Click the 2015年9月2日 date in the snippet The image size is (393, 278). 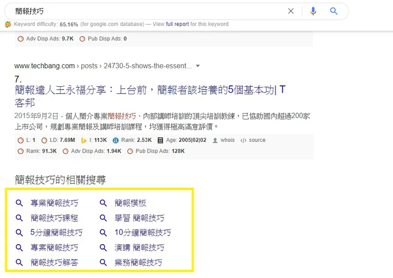click(36, 116)
